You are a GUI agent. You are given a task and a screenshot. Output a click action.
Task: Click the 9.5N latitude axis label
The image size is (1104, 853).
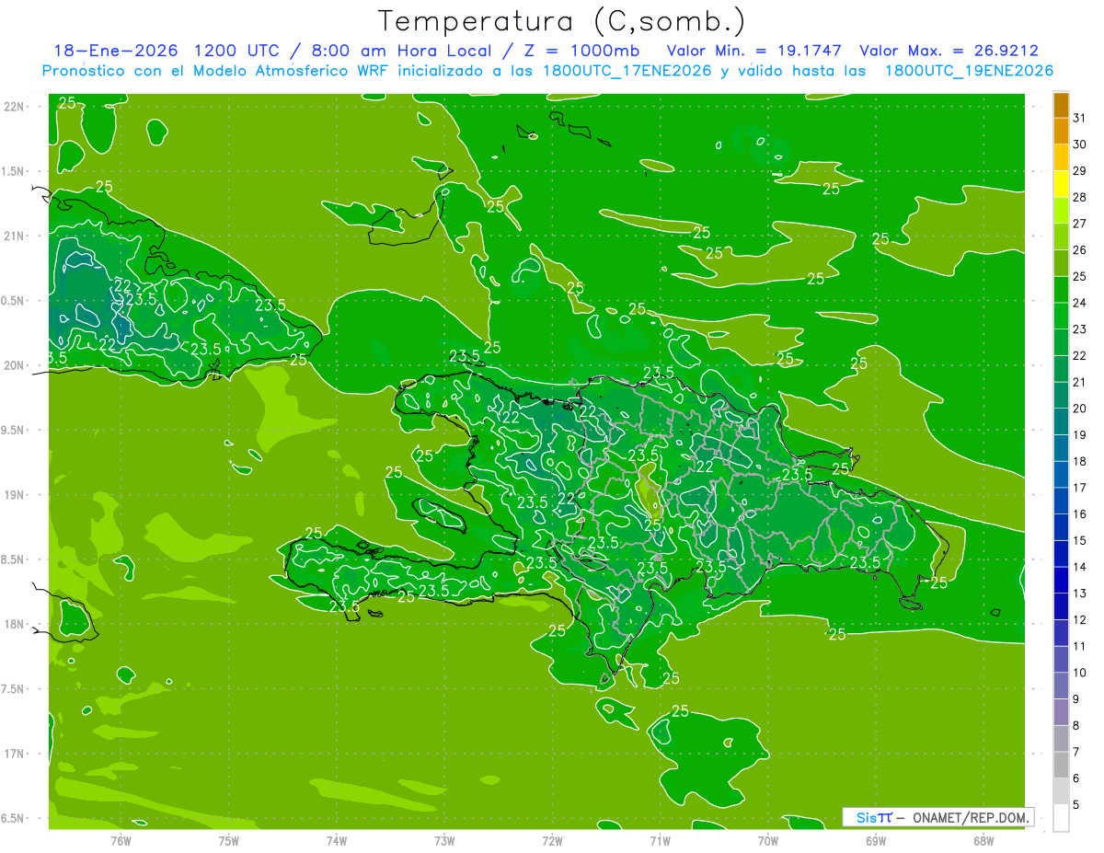pos(13,430)
